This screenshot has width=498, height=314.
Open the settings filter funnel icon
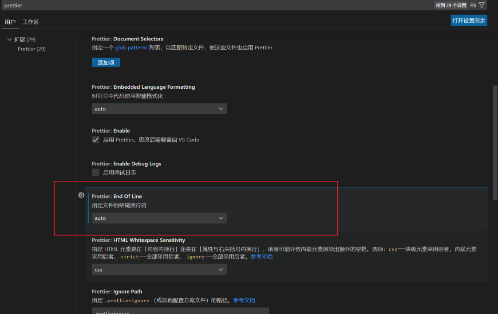click(x=482, y=5)
